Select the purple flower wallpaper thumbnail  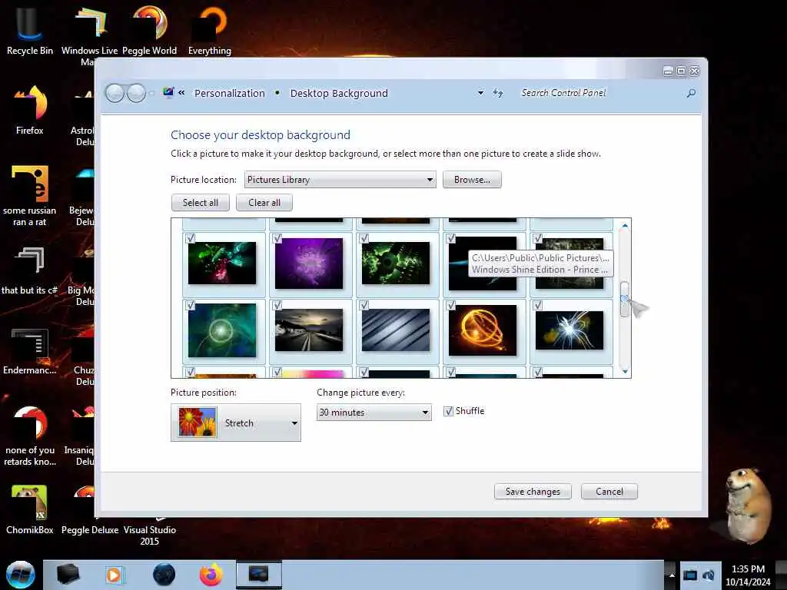pyautogui.click(x=309, y=264)
